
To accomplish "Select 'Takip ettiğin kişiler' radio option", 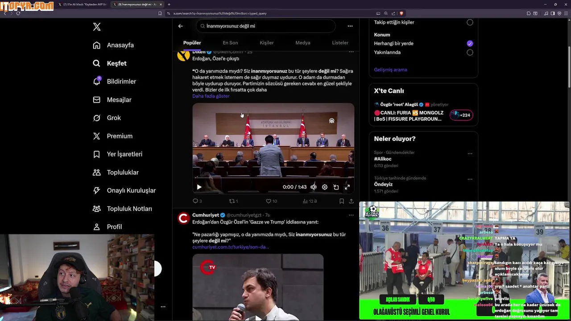I will coord(470,22).
